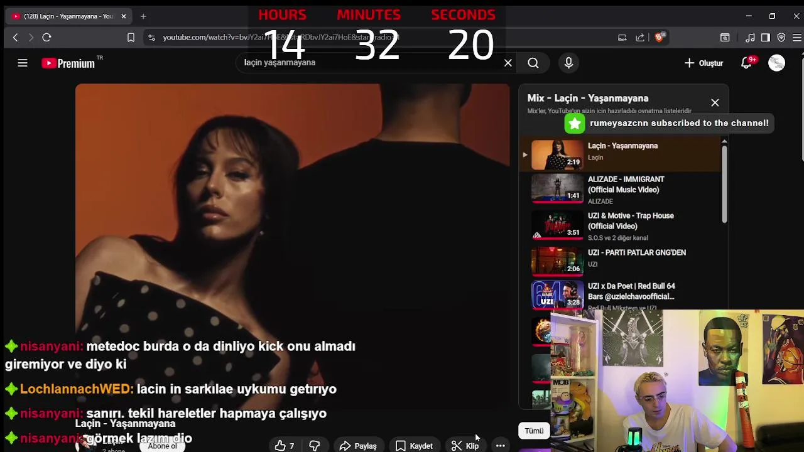Bookmark this page in address bar
Viewport: 804px width, 452px height.
[131, 38]
